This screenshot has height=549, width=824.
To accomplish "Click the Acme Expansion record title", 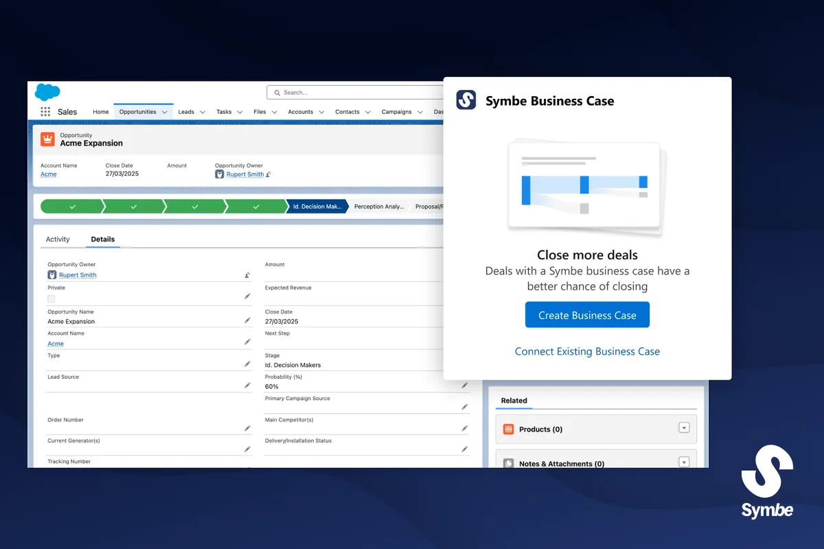I will [91, 143].
